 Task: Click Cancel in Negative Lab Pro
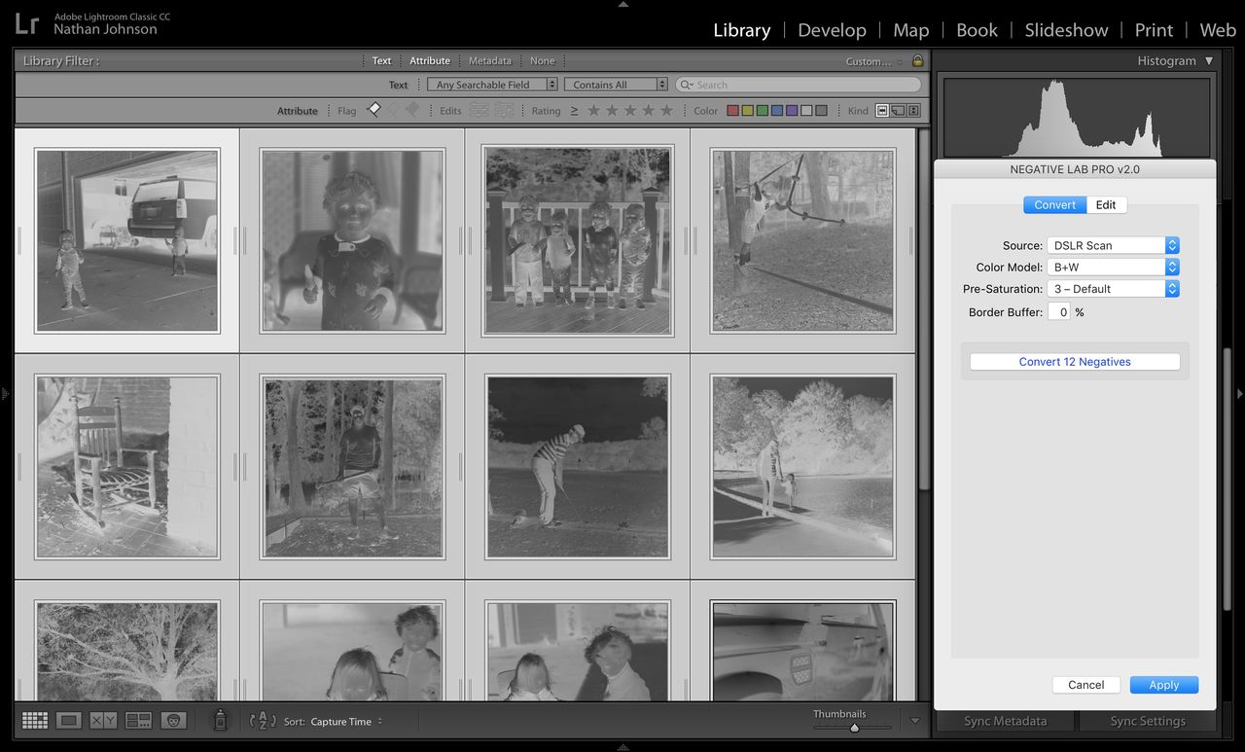click(x=1085, y=685)
